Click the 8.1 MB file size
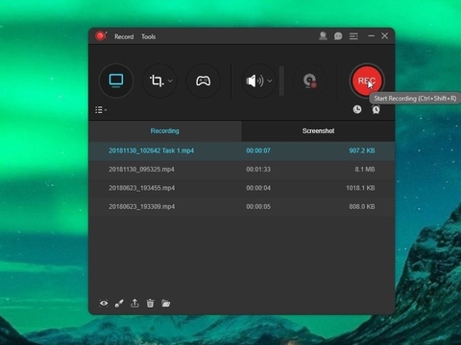461x345 pixels. click(x=365, y=170)
